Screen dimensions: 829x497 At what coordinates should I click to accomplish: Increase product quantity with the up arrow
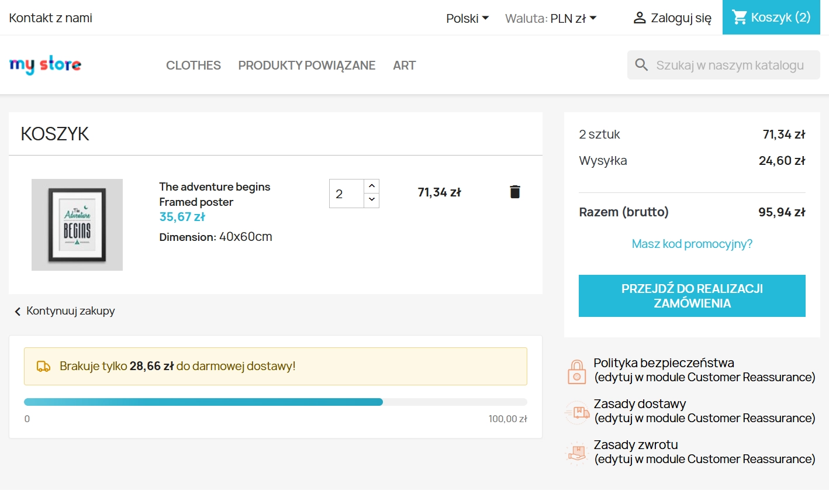(371, 185)
